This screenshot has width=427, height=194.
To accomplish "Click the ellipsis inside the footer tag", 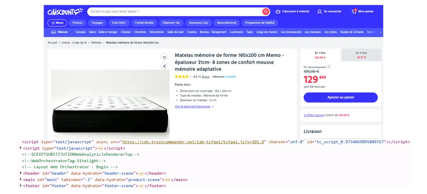I will tap(141, 186).
